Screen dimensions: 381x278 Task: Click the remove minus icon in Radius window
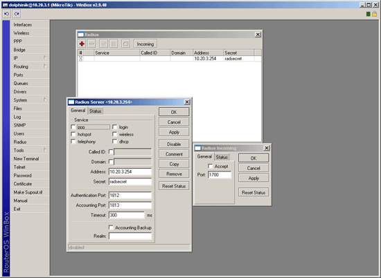point(92,44)
